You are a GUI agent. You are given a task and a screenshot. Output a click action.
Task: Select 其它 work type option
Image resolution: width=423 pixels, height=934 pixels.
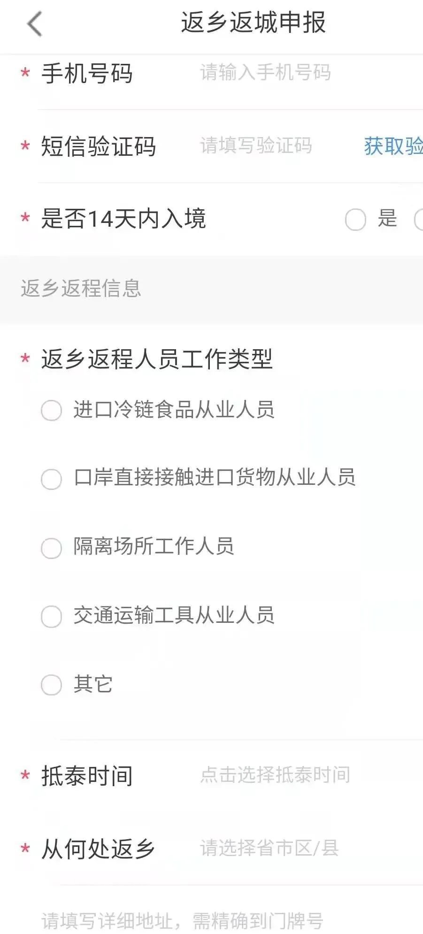(x=52, y=685)
